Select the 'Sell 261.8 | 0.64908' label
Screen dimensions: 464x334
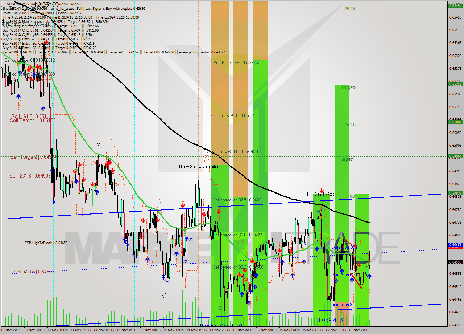[30, 176]
